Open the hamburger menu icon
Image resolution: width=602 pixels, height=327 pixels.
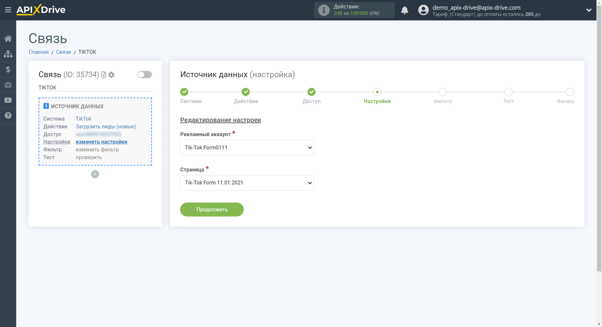point(8,10)
